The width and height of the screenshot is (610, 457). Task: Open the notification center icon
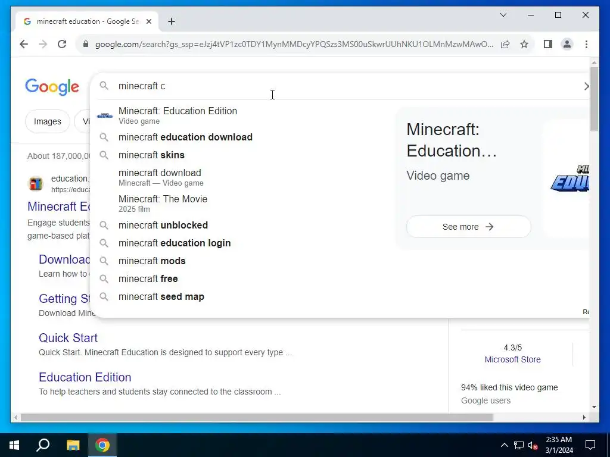(590, 445)
